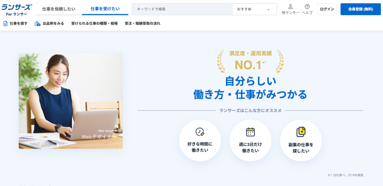This screenshot has width=383, height=186.
Task: Click the ログイン button
Action: (327, 9)
